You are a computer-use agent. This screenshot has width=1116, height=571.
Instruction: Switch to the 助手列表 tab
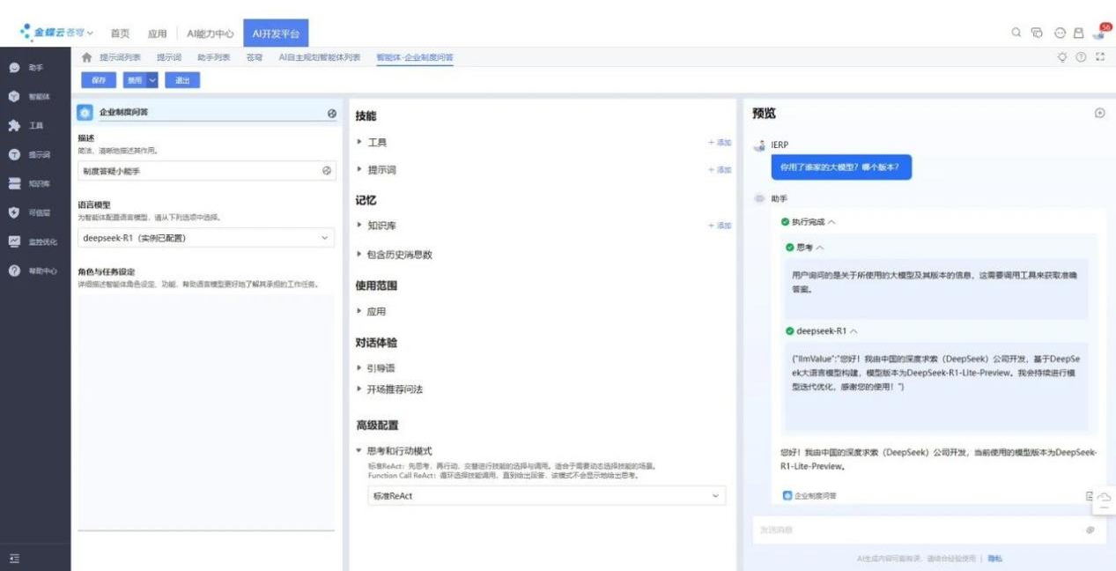coord(214,57)
